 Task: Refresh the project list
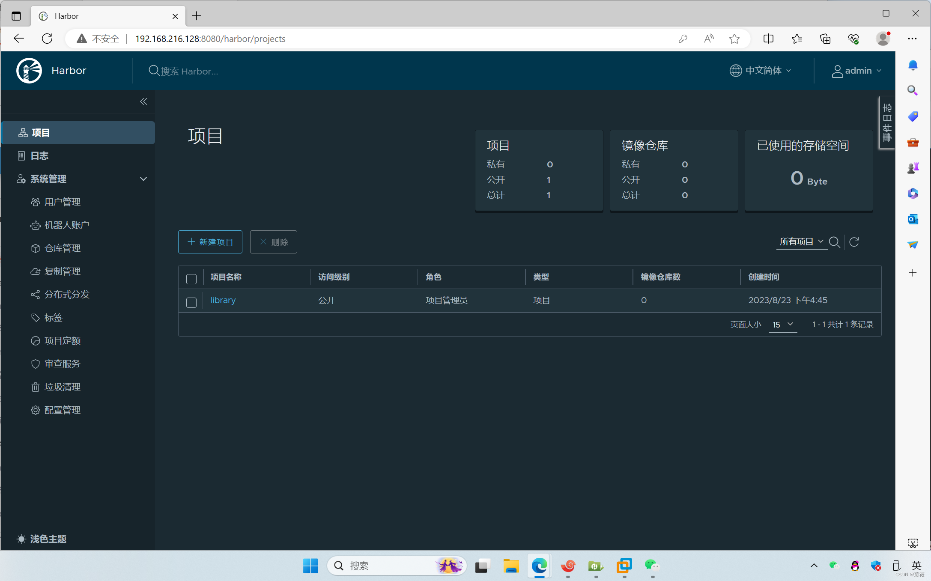pos(854,242)
